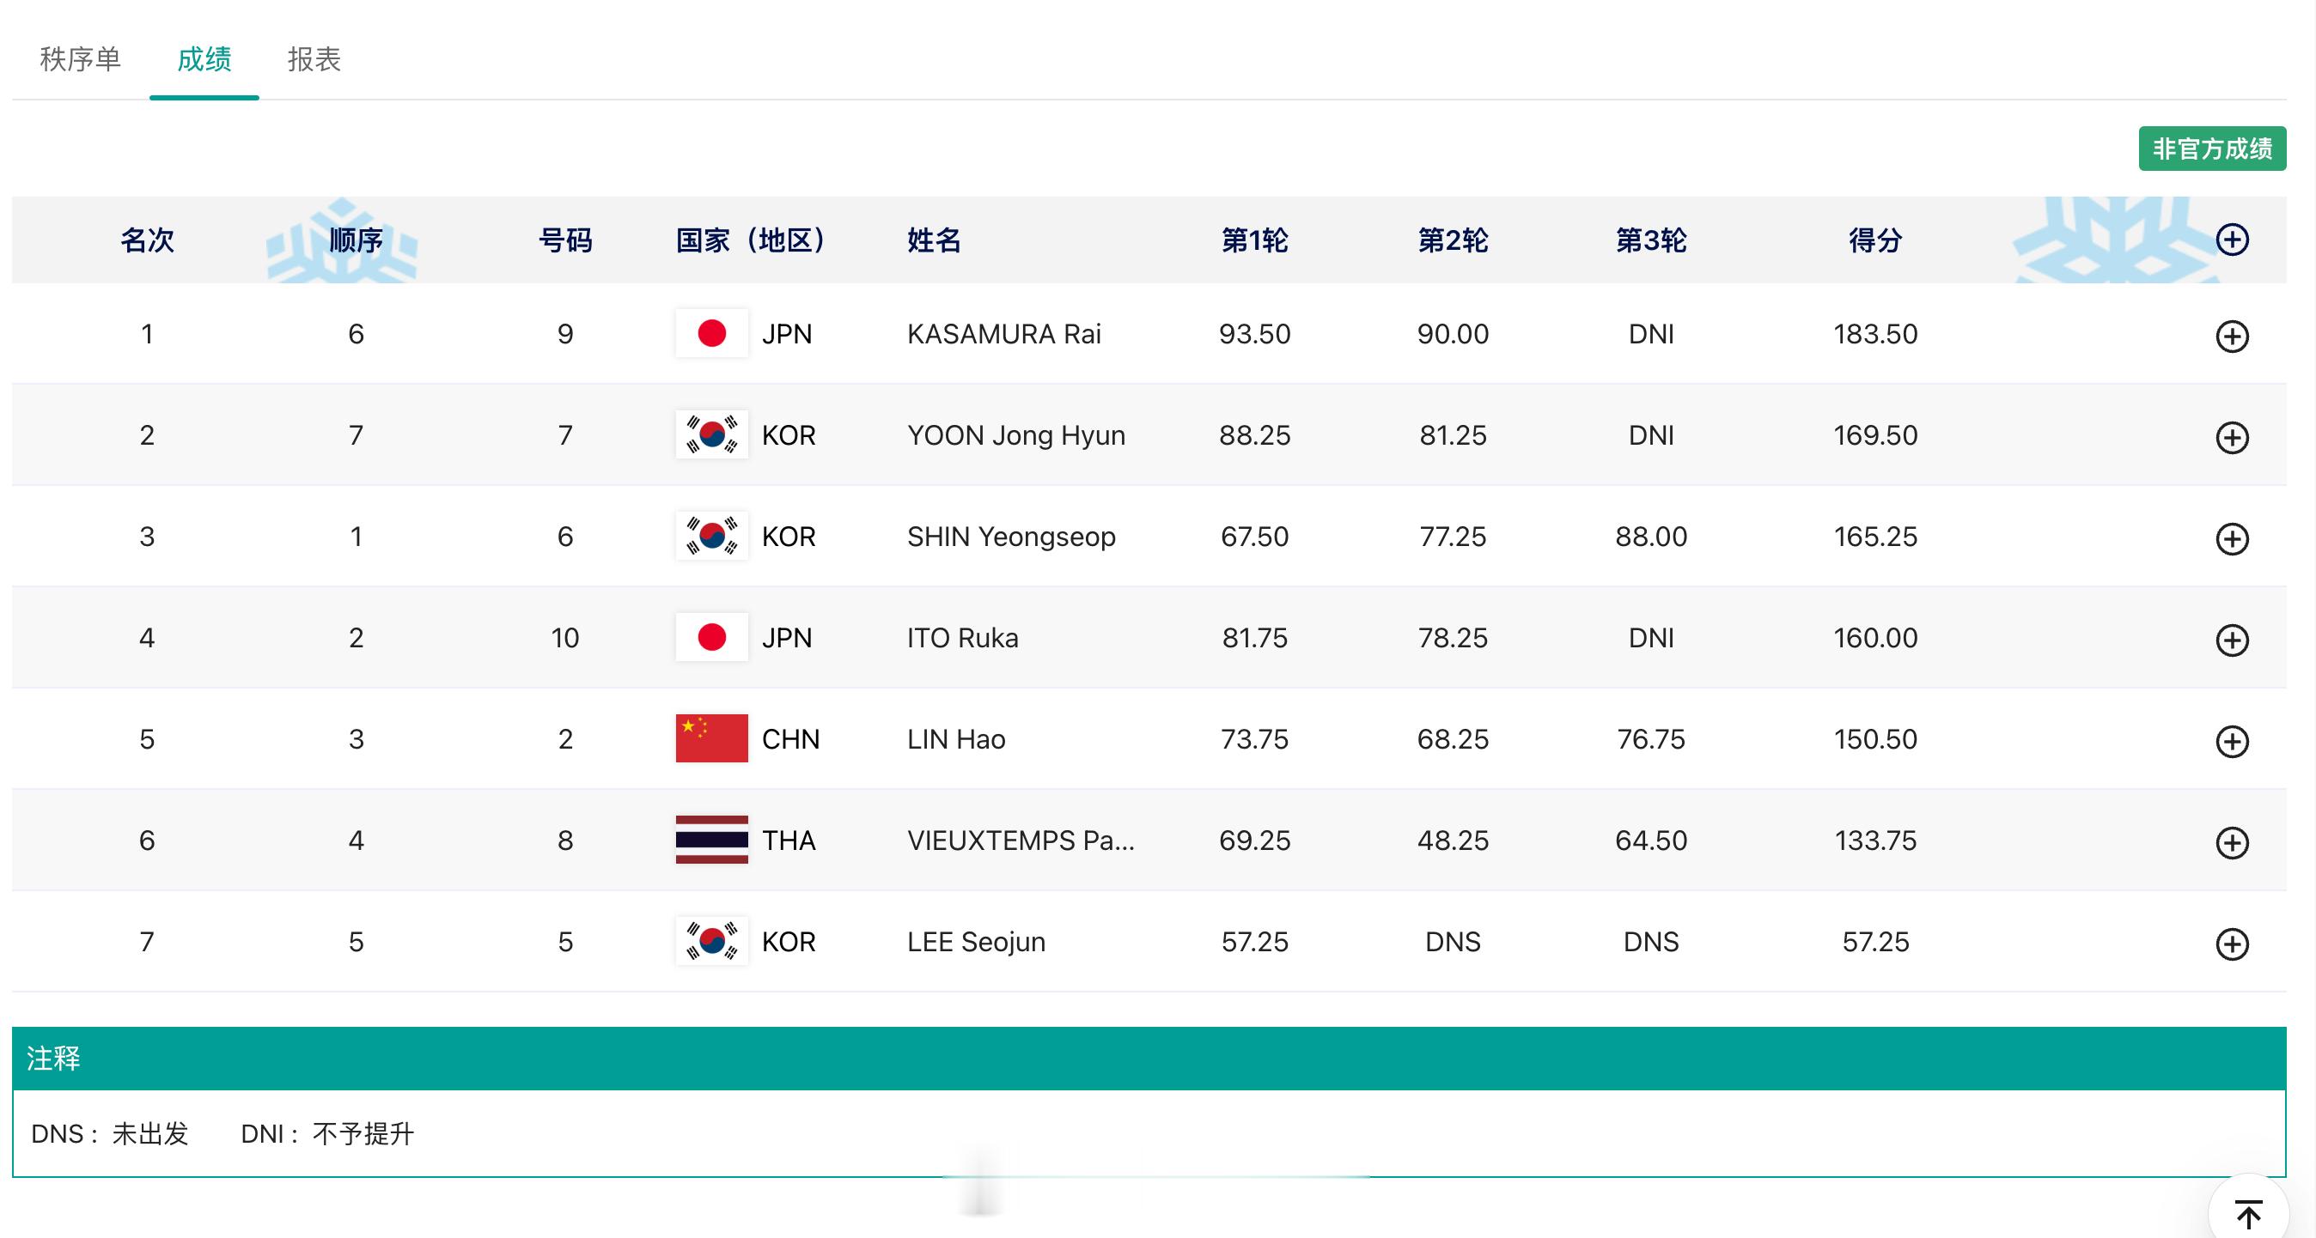This screenshot has width=2316, height=1238.
Task: Select the name KASAMURA Rai
Action: pos(1003,334)
